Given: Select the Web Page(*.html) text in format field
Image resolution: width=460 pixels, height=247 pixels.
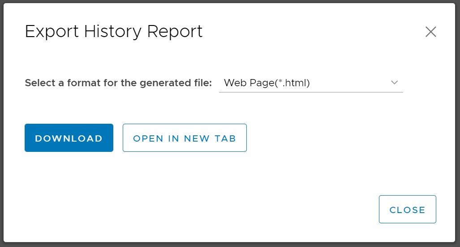Looking at the screenshot, I should [267, 83].
